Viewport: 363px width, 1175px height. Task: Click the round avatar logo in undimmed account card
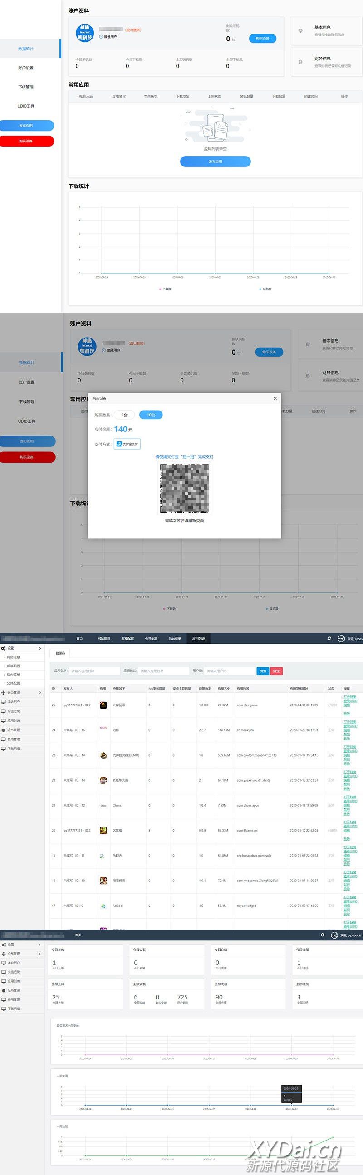(x=85, y=33)
